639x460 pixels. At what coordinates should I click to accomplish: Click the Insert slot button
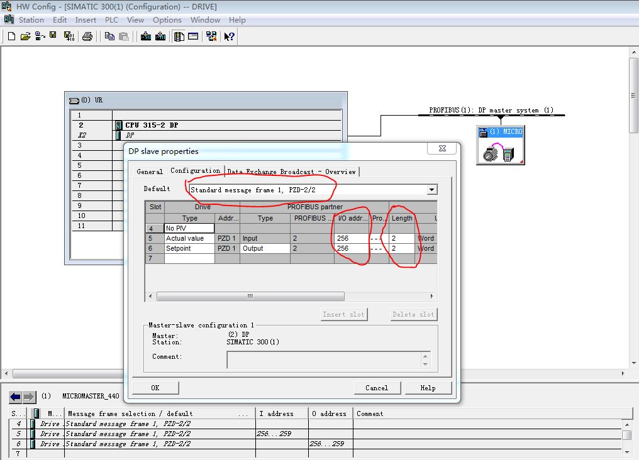point(344,314)
